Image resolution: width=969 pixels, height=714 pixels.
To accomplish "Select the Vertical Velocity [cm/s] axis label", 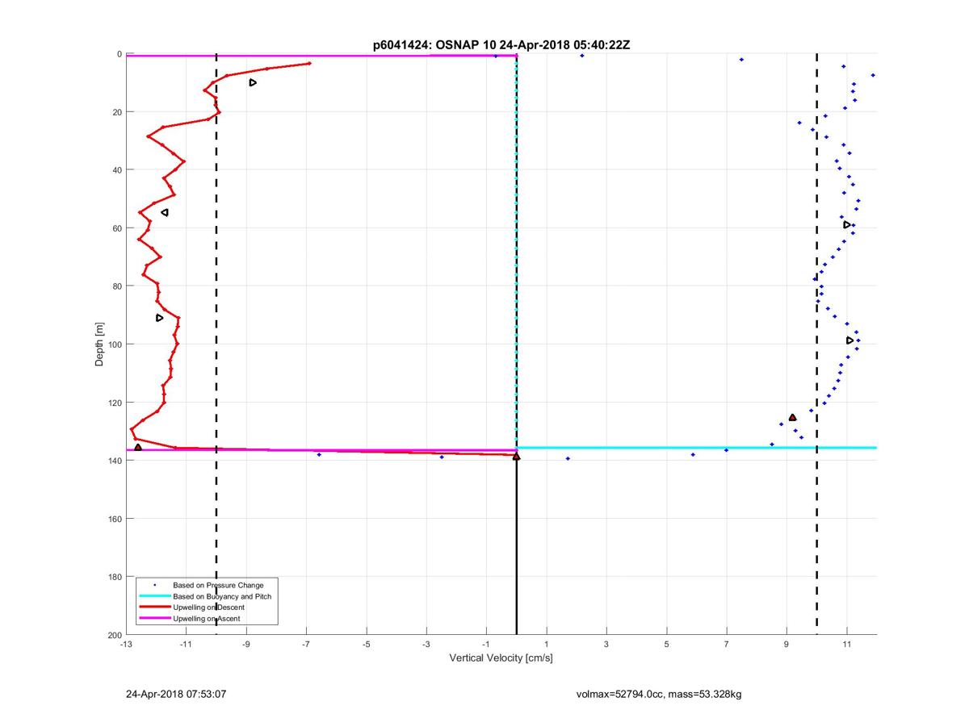I will click(501, 658).
